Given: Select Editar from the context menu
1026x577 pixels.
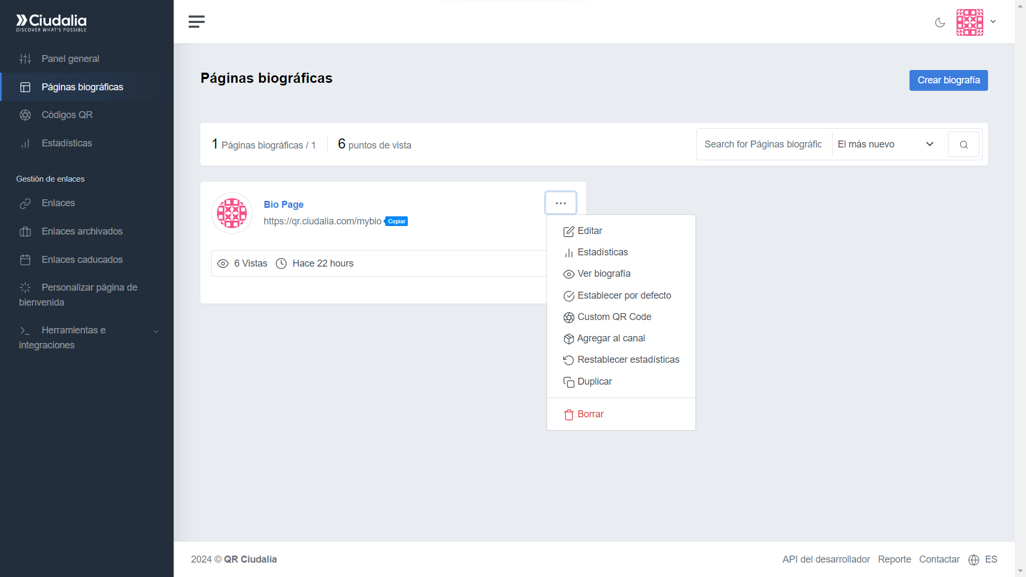Looking at the screenshot, I should [589, 231].
